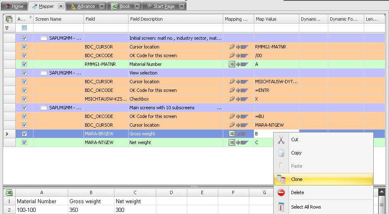Click the Map Value cell containing =ENTR
Viewport: 389px width, 214px height.
tap(276, 90)
